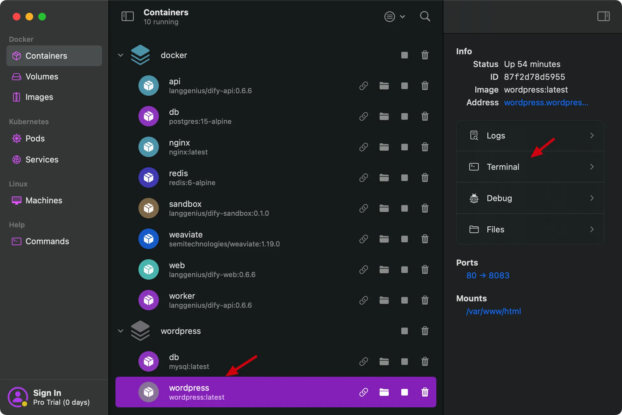The width and height of the screenshot is (622, 415).
Task: Open Logs for wordpress container
Action: pos(530,136)
